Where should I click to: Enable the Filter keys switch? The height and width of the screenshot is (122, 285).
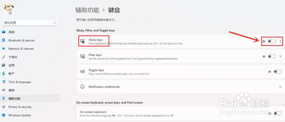click(272, 57)
